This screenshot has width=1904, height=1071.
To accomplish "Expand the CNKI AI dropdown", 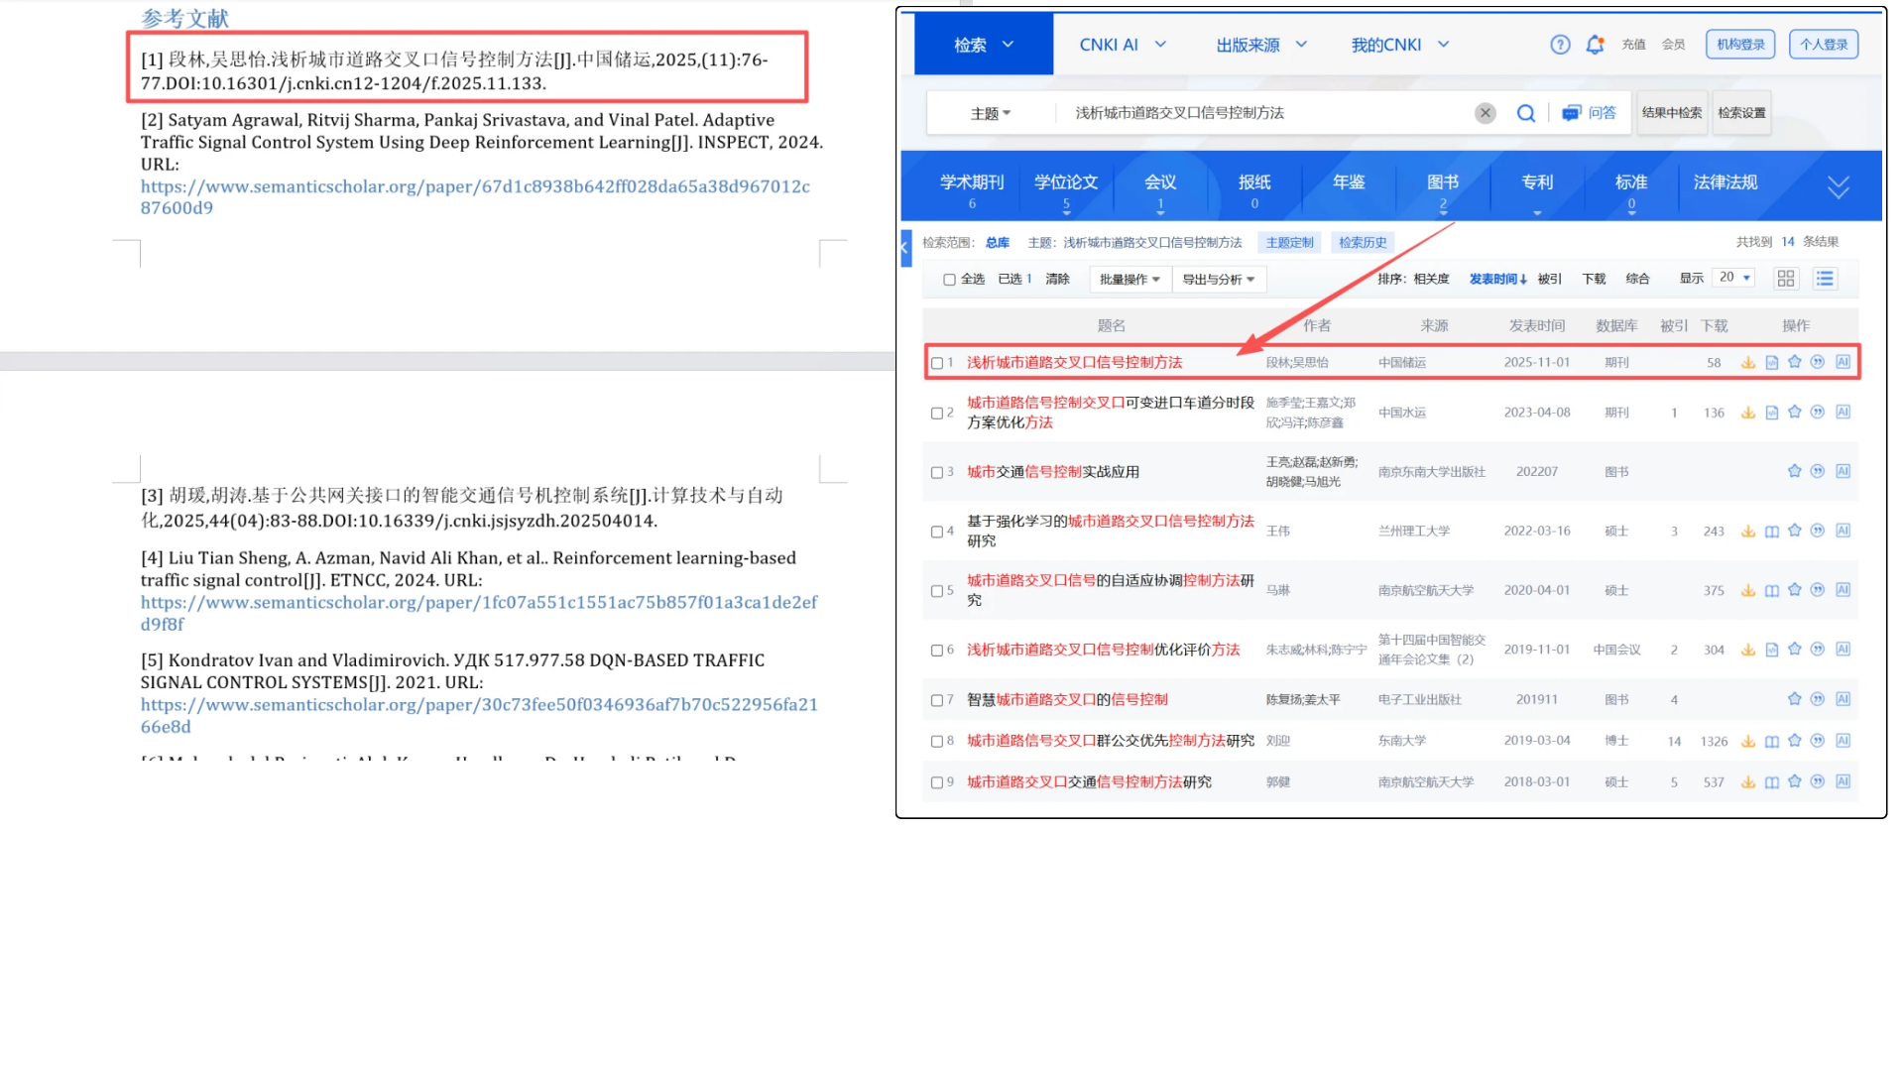I will [x=1123, y=45].
